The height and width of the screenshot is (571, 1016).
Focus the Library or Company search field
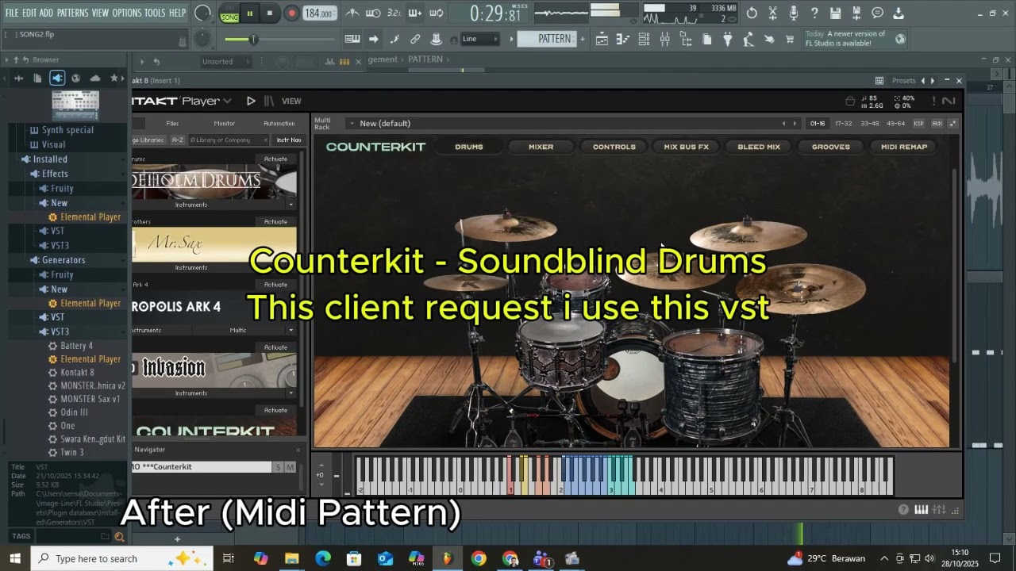pos(228,140)
